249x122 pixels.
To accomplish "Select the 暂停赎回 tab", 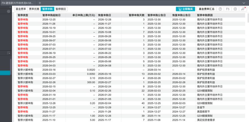I will pos(61,9).
